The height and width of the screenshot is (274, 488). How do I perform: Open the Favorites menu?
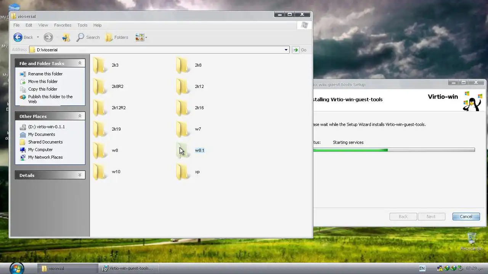[63, 25]
